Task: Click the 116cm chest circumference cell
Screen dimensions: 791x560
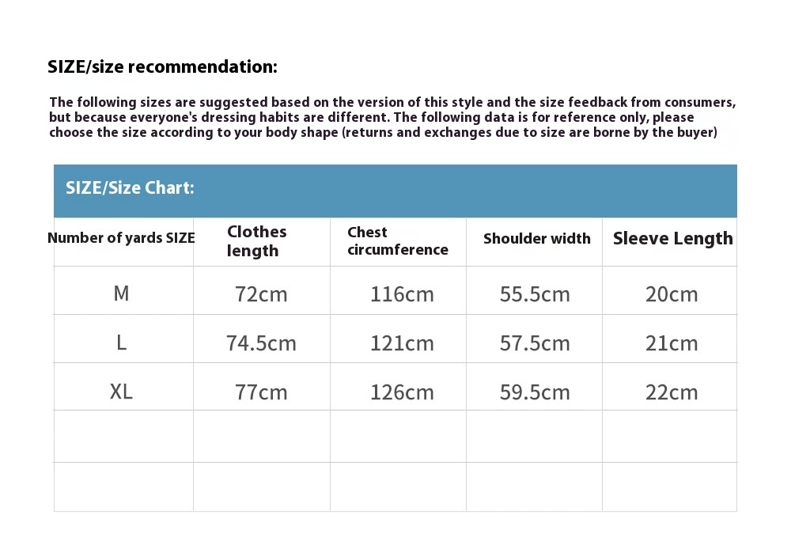Action: click(x=402, y=294)
